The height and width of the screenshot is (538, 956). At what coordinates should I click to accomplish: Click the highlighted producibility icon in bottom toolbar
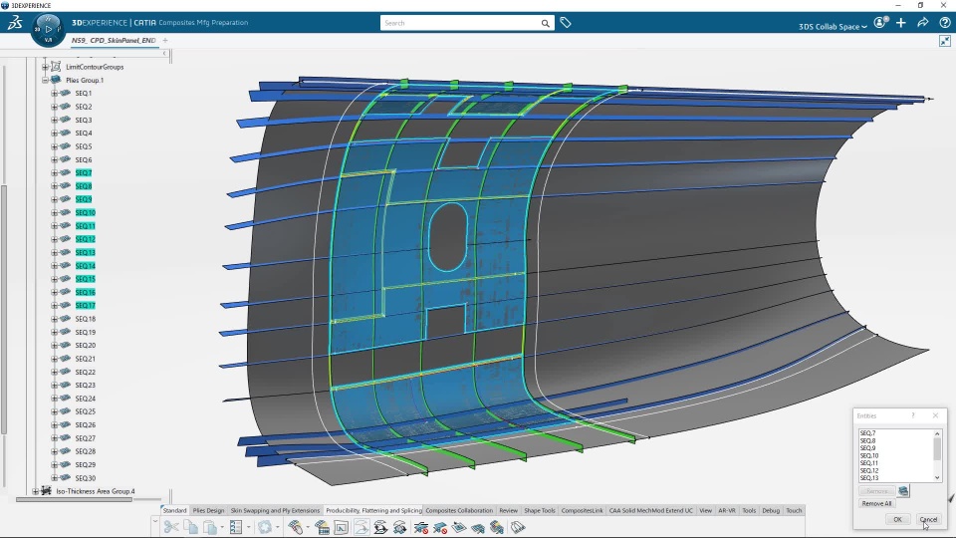point(360,527)
